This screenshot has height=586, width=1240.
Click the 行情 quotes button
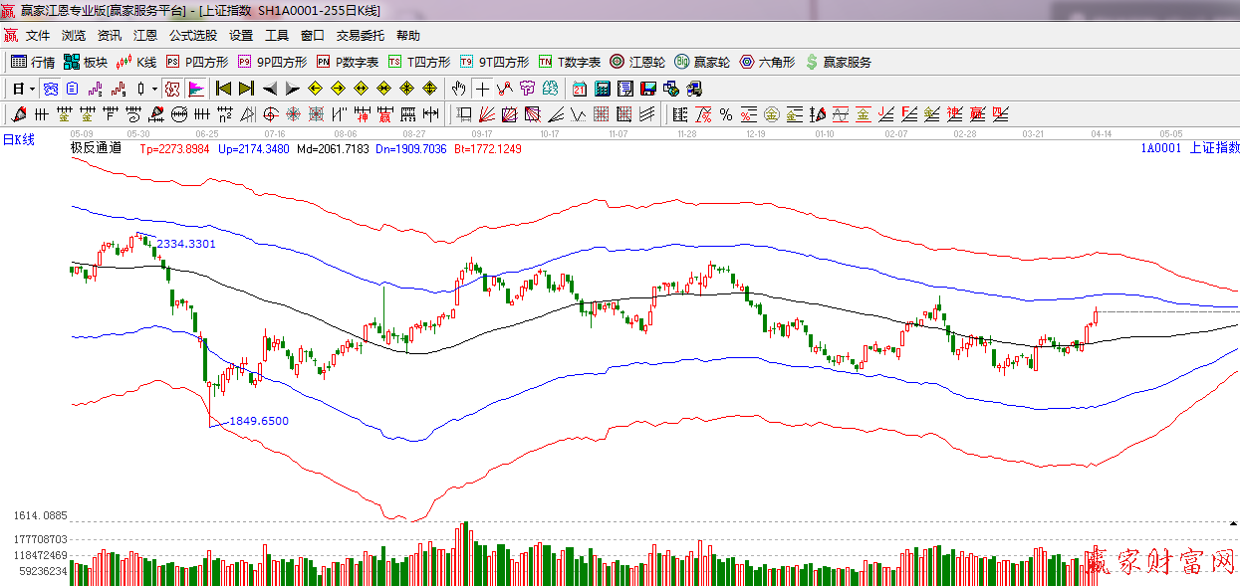click(x=33, y=62)
